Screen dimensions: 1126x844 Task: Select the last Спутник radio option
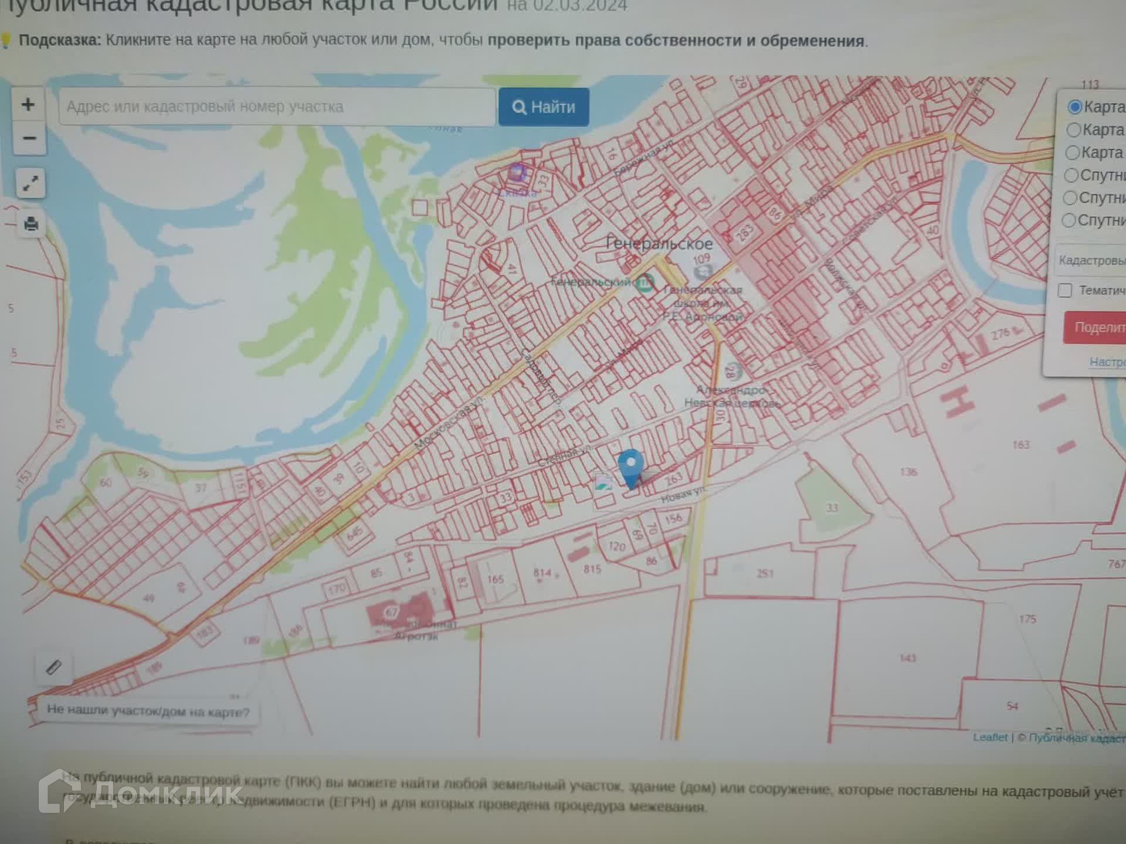1069,220
